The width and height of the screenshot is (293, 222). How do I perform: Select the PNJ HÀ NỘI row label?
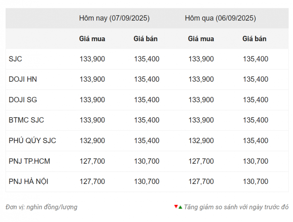coord(29,181)
